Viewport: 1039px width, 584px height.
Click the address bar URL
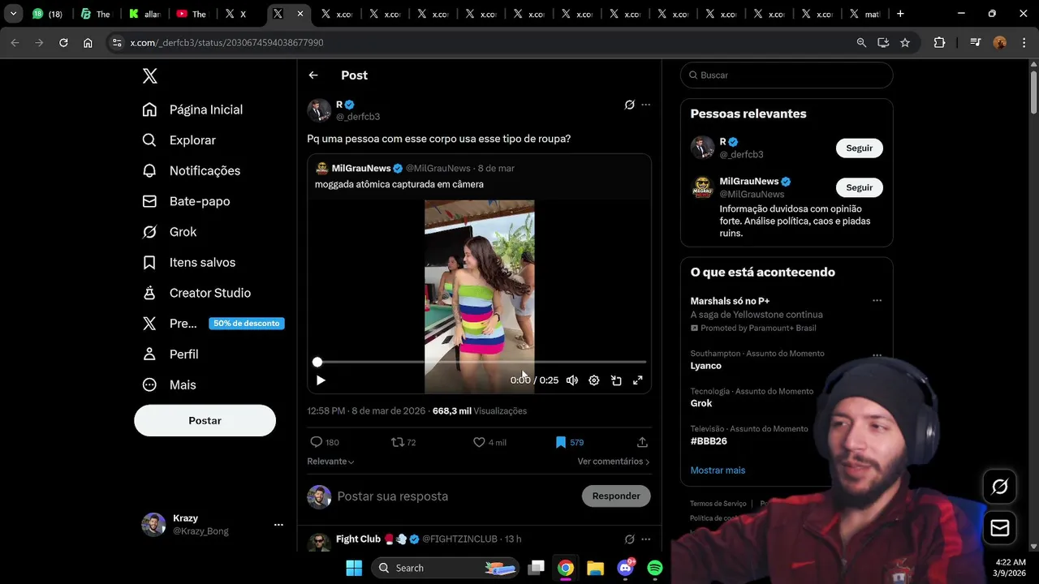coord(226,42)
